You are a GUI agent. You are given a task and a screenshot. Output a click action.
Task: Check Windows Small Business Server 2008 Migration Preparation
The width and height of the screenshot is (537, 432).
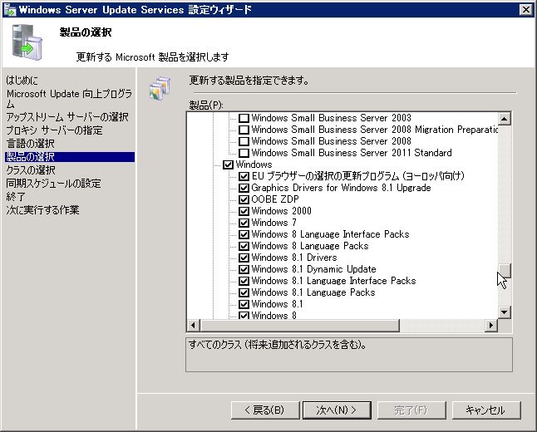tap(244, 130)
